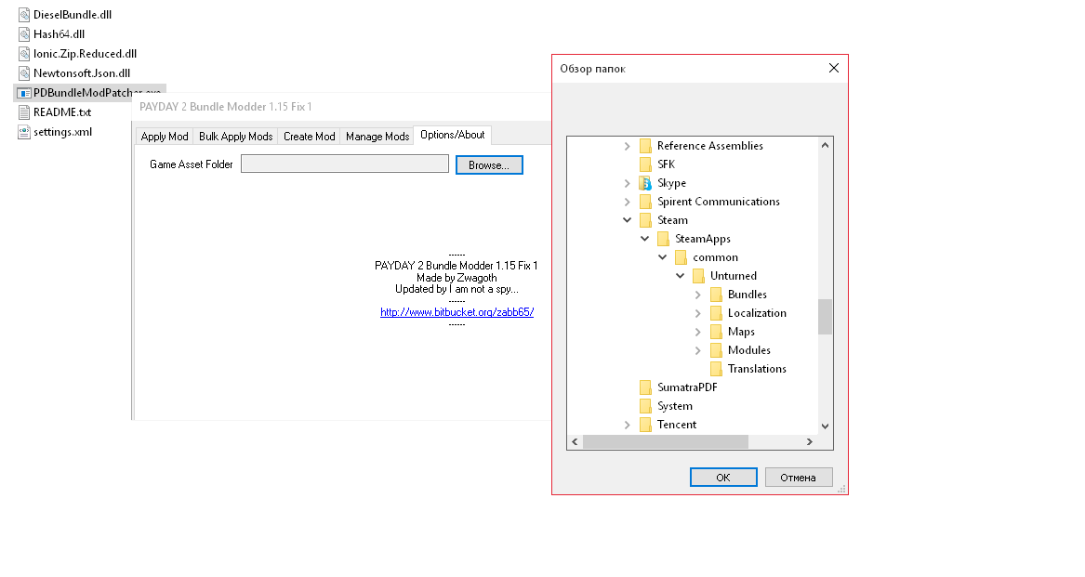Open the Manage Mods tab

tap(377, 137)
